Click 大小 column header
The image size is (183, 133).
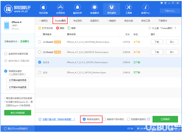(x=127, y=34)
